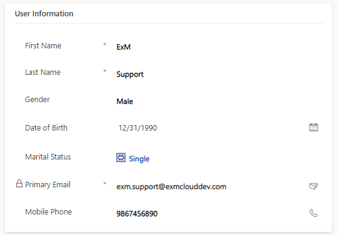Viewport: 338px width, 235px height.
Task: Click the First Name label
Action: pyautogui.click(x=43, y=45)
